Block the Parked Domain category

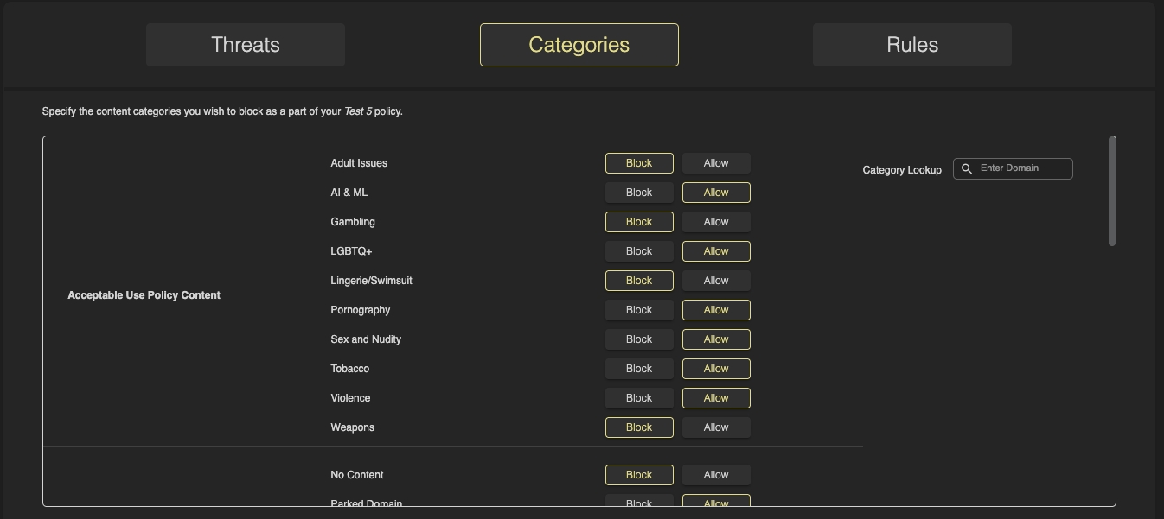coord(639,502)
